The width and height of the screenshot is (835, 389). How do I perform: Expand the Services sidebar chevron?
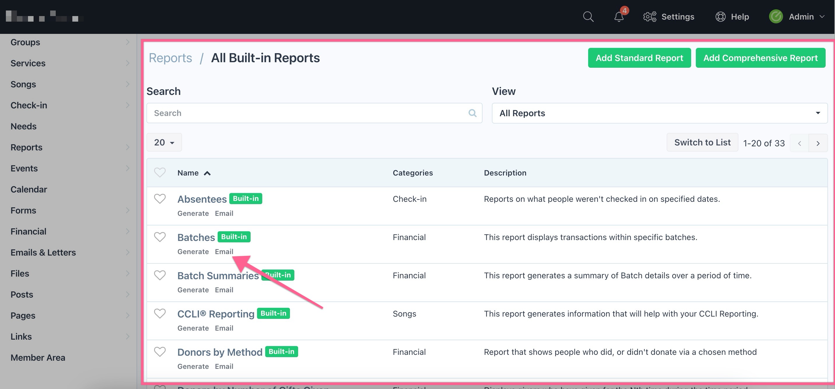(x=127, y=63)
